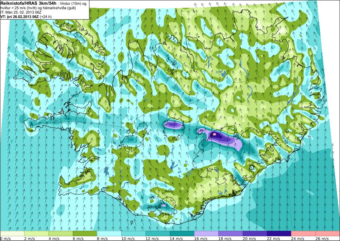This screenshot has width=340, height=241.
Task: Click the "10 m/s" legend label
Action: (128, 239)
